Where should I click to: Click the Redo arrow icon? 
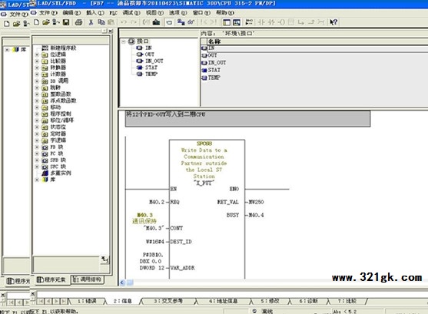(x=134, y=22)
